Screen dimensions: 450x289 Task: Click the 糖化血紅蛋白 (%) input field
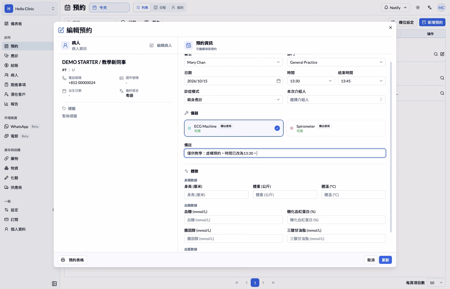(x=336, y=220)
